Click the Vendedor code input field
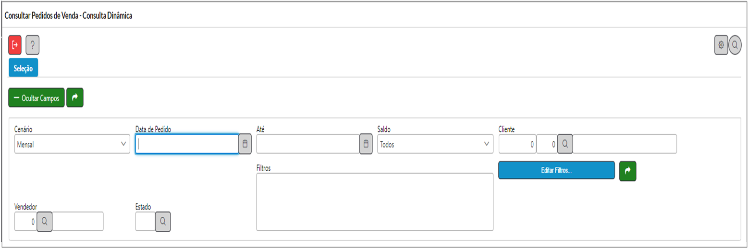749x249 pixels. coord(26,221)
